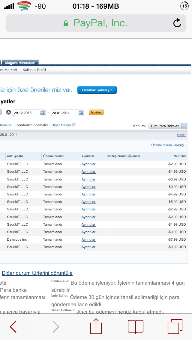Open the Ödeme durumu sözlüğü link
192x340 pixels.
coord(168,145)
